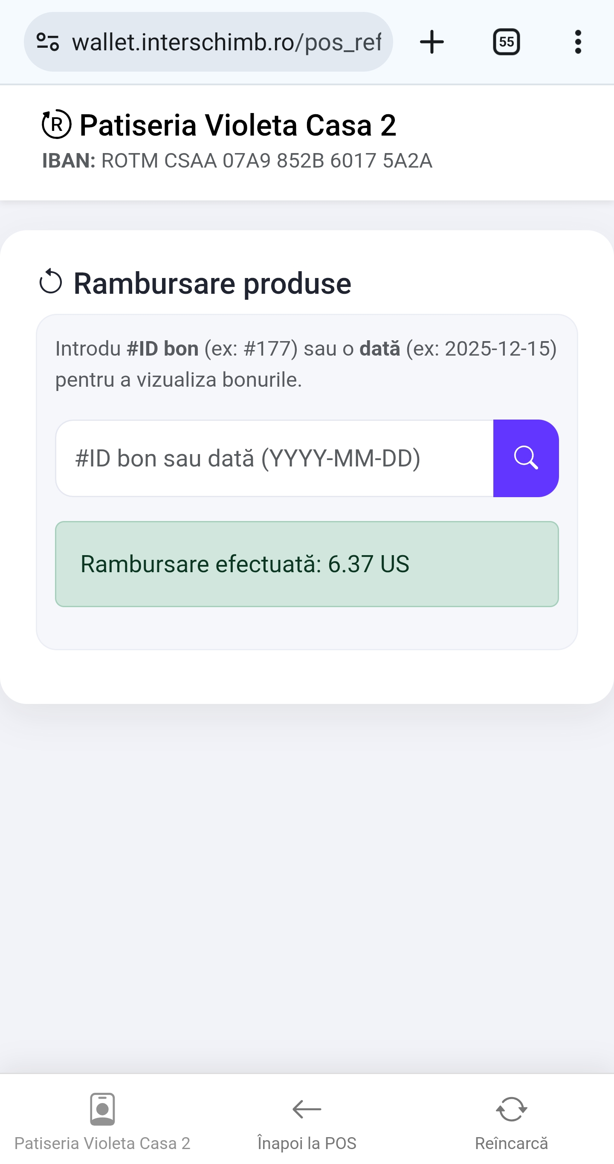Click the Rambursare produse heading text

click(x=212, y=283)
